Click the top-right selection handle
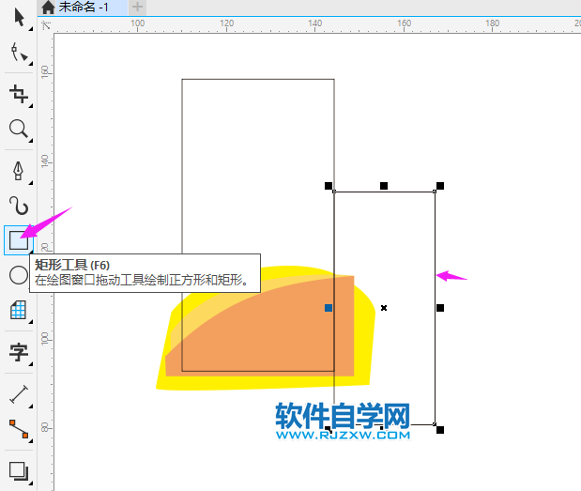 pyautogui.click(x=440, y=186)
